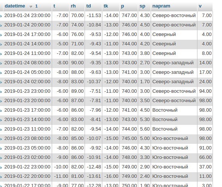The height and width of the screenshot is (187, 222).
Task: Click the t value -11.00 cell
Action: 61,176
